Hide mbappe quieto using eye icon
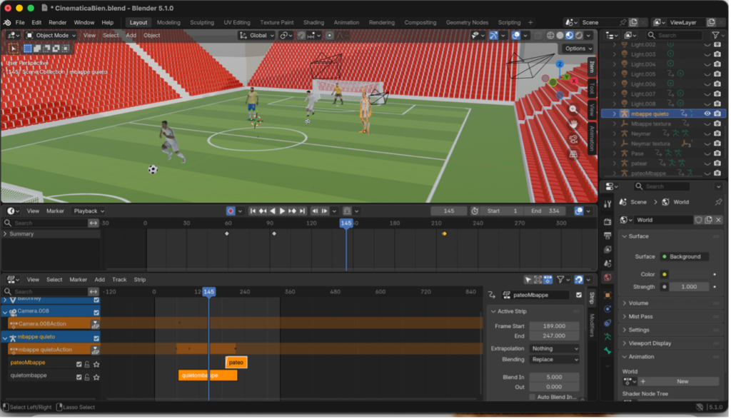The height and width of the screenshot is (419, 731). coord(707,113)
